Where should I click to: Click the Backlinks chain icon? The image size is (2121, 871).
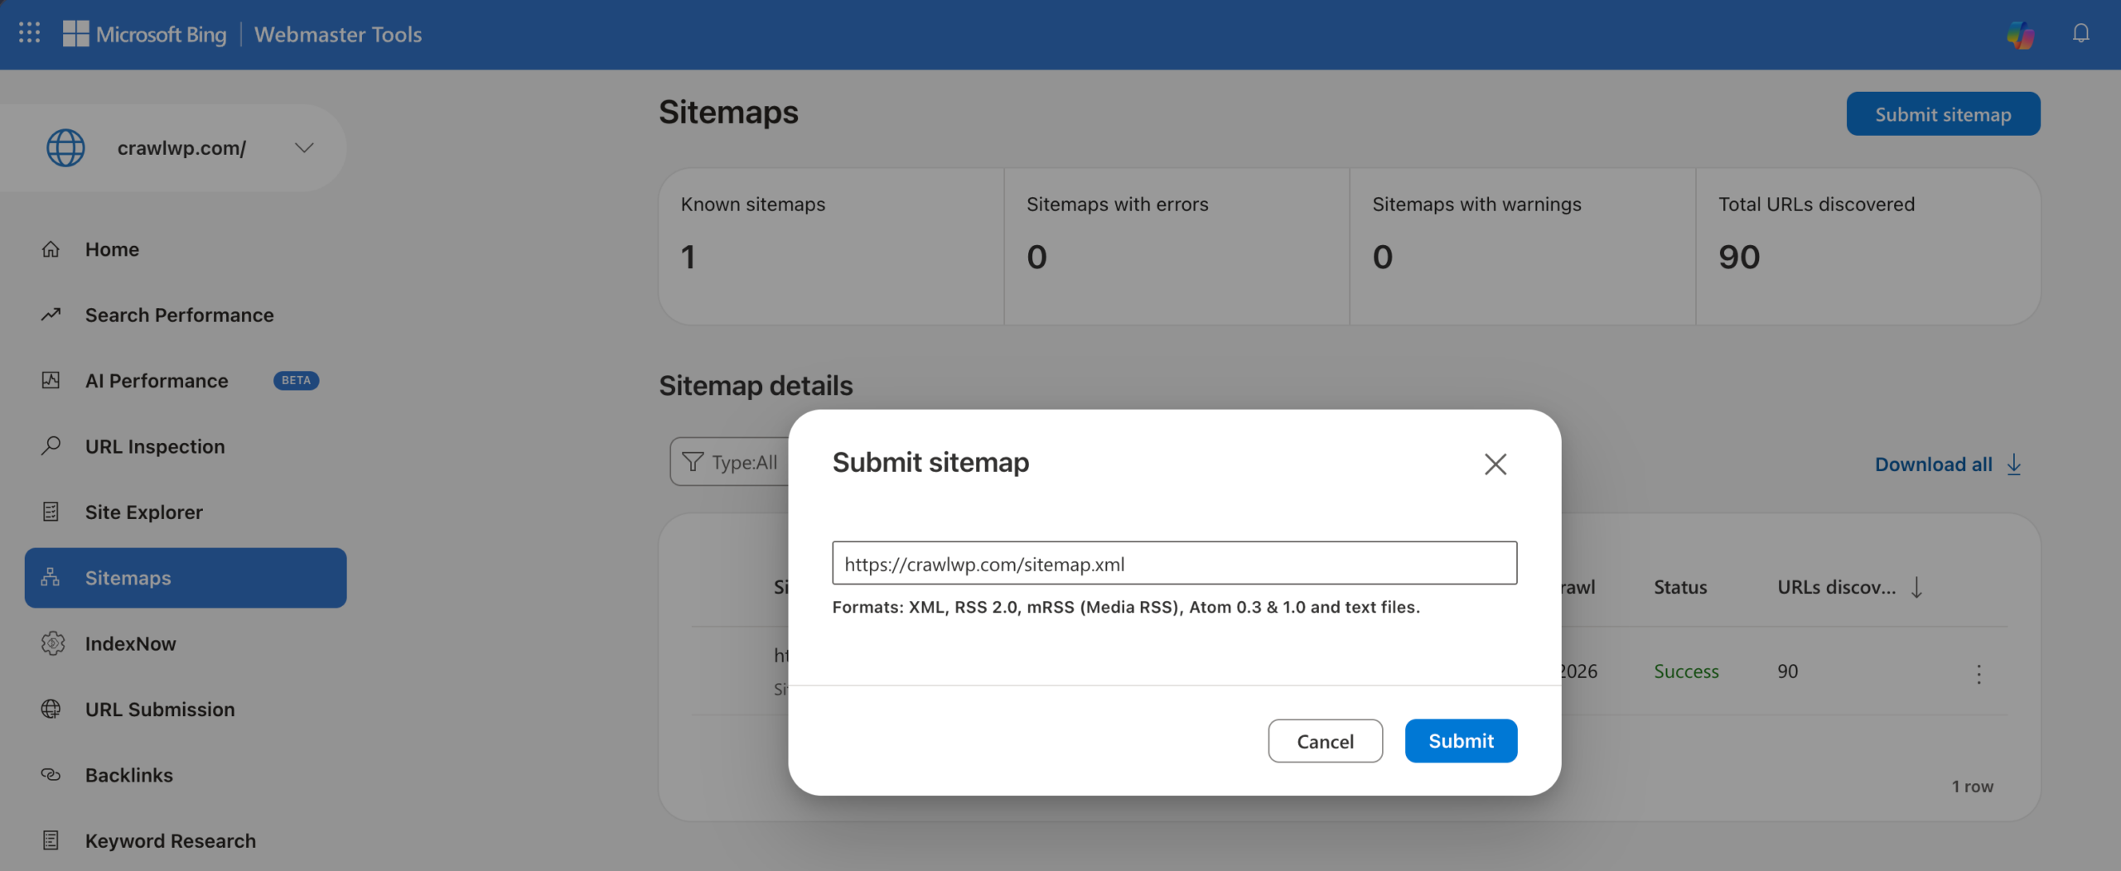pyautogui.click(x=51, y=775)
